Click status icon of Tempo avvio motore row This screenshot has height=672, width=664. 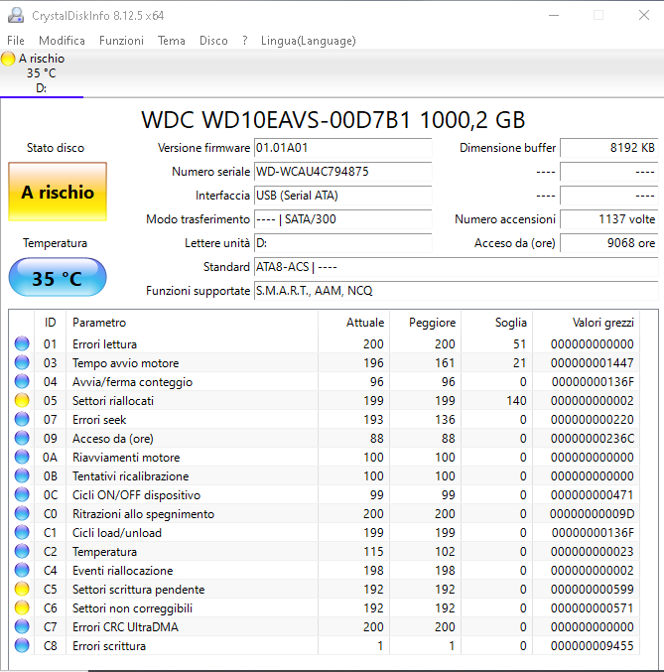[22, 362]
